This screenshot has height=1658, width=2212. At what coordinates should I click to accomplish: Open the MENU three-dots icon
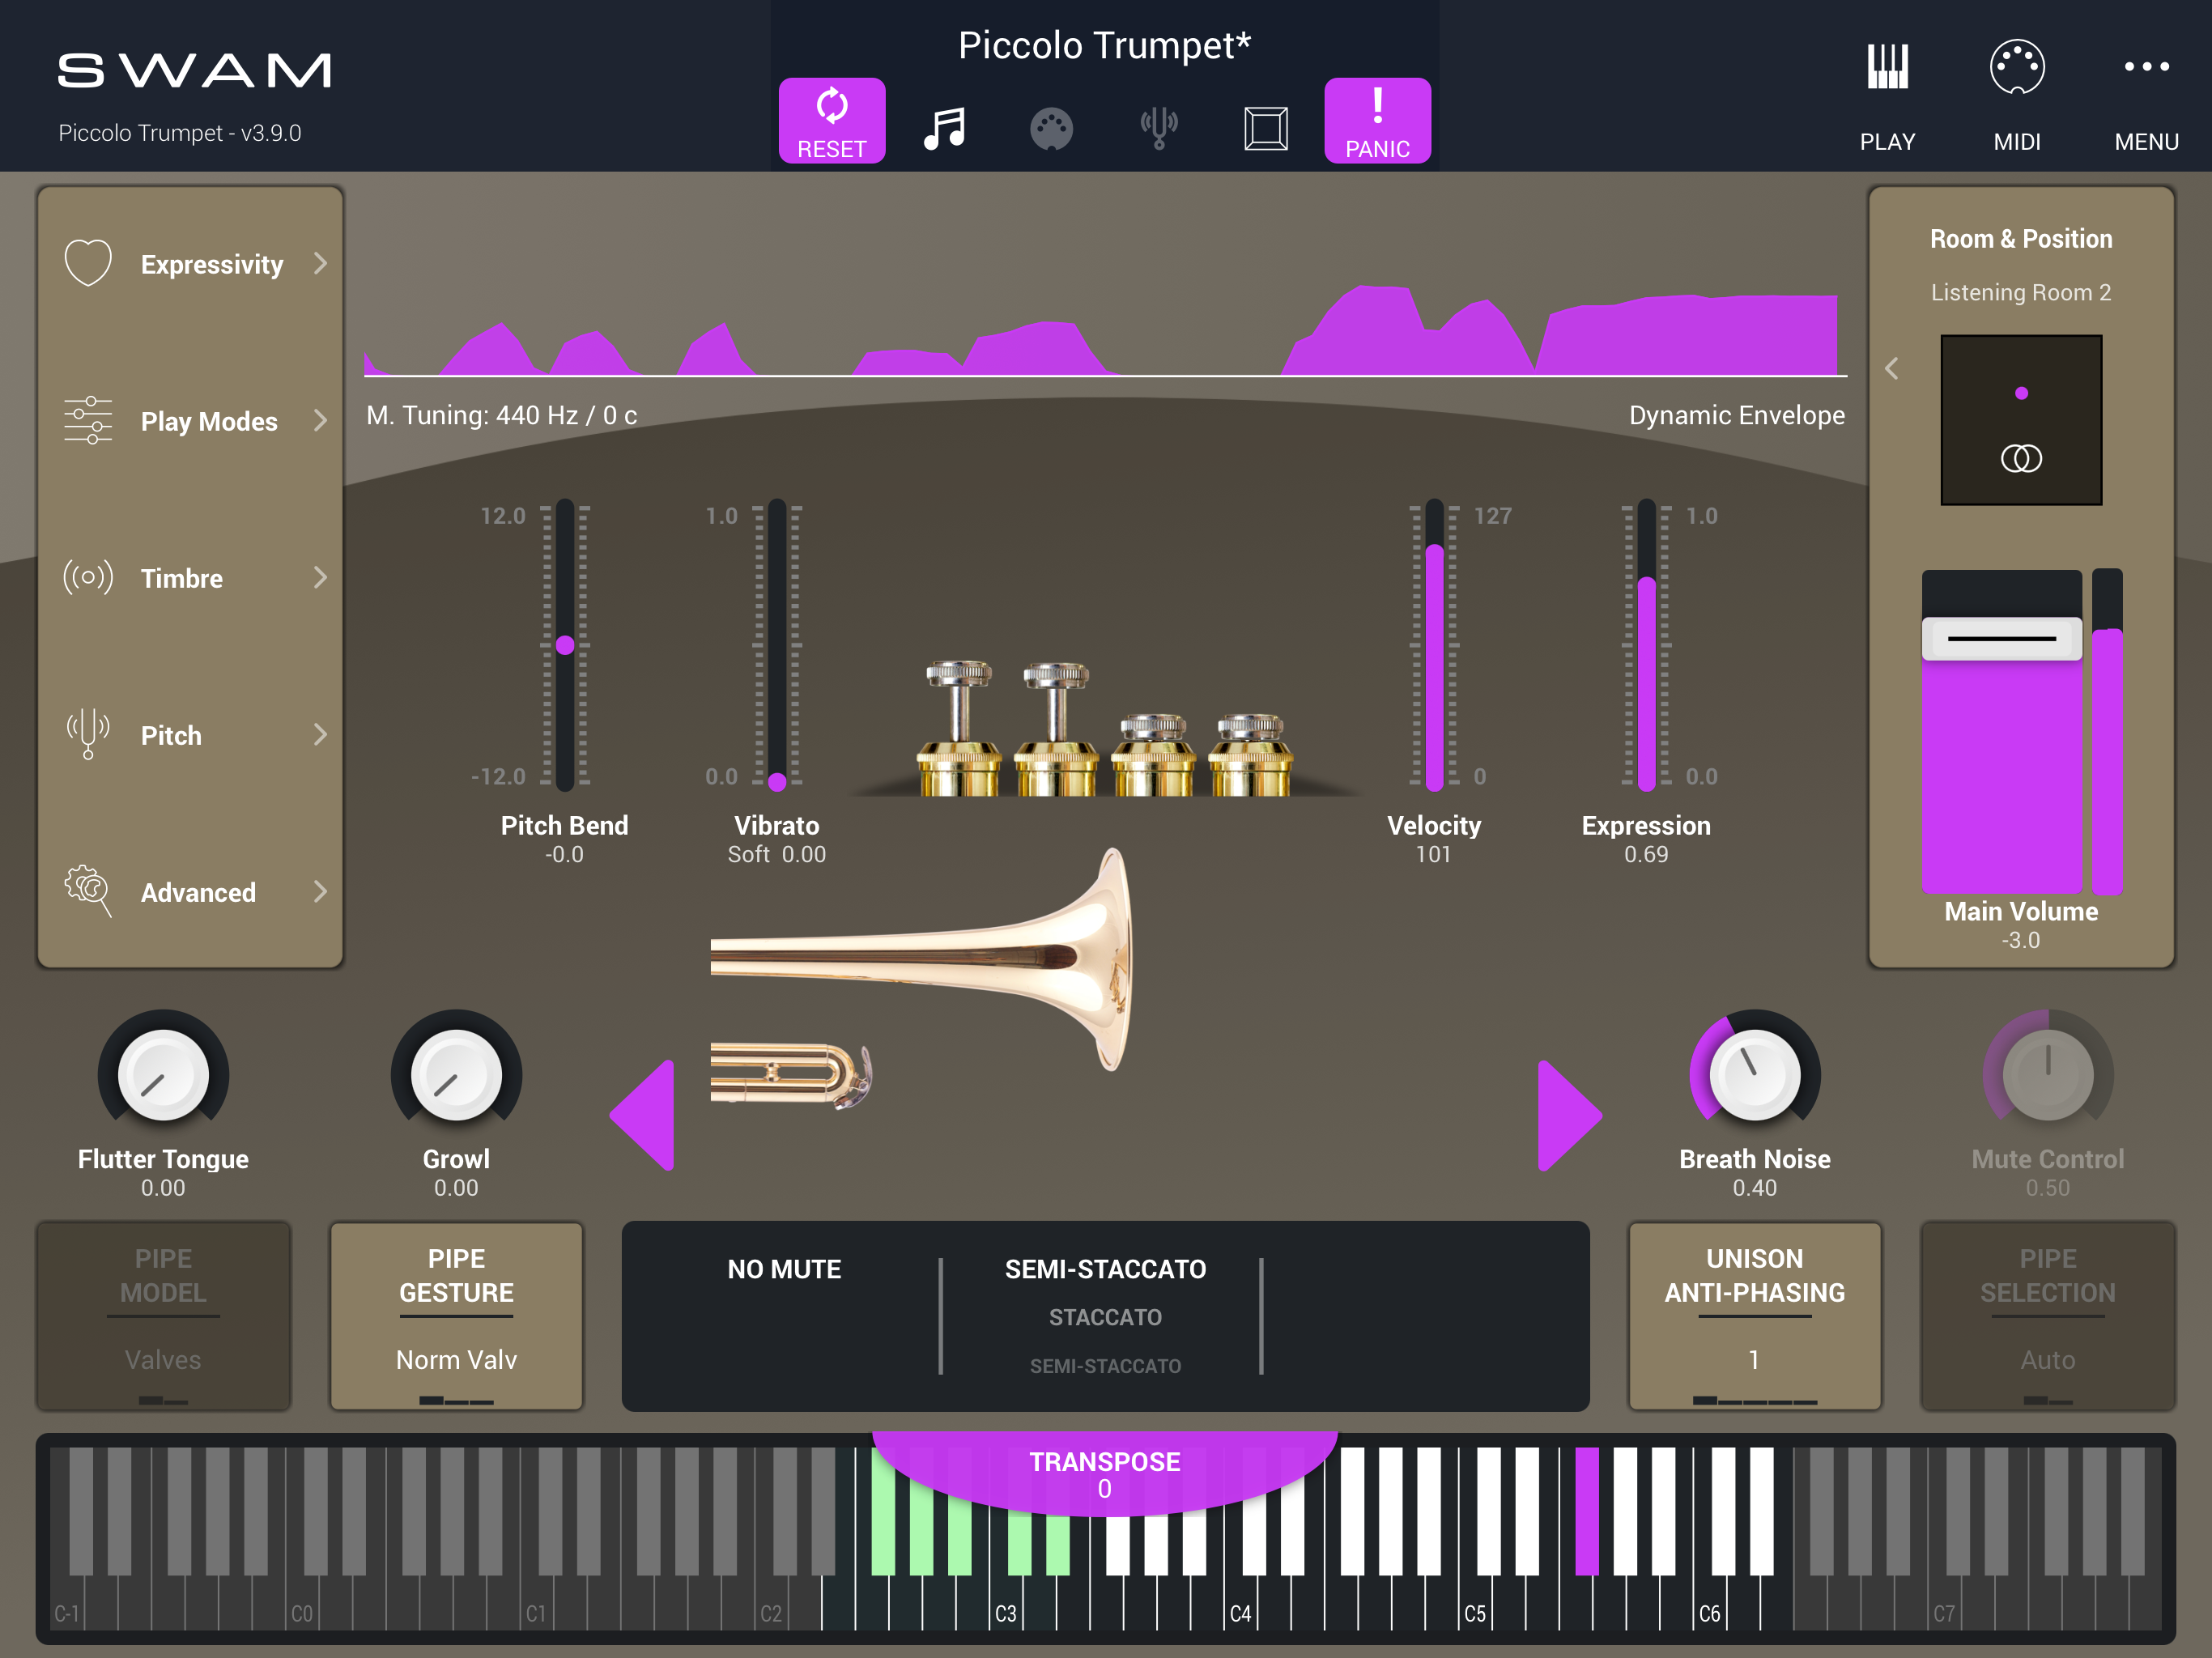(2146, 67)
